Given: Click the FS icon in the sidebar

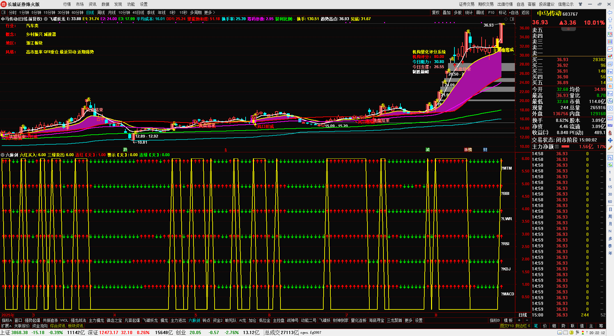Looking at the screenshot, I should [610, 158].
